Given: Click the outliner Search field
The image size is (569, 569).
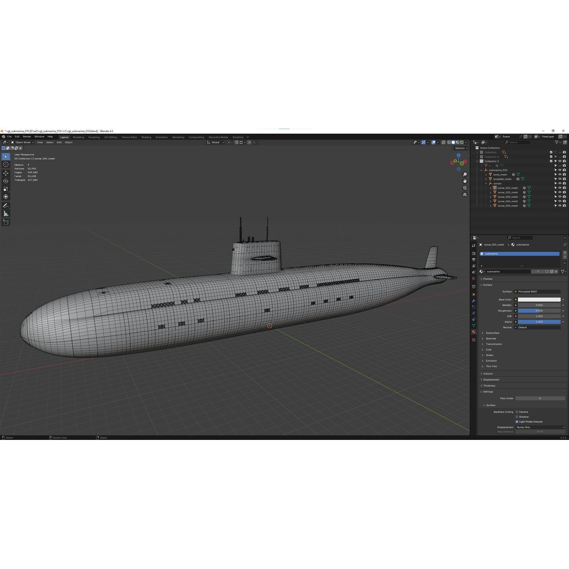Looking at the screenshot, I should pos(517,142).
